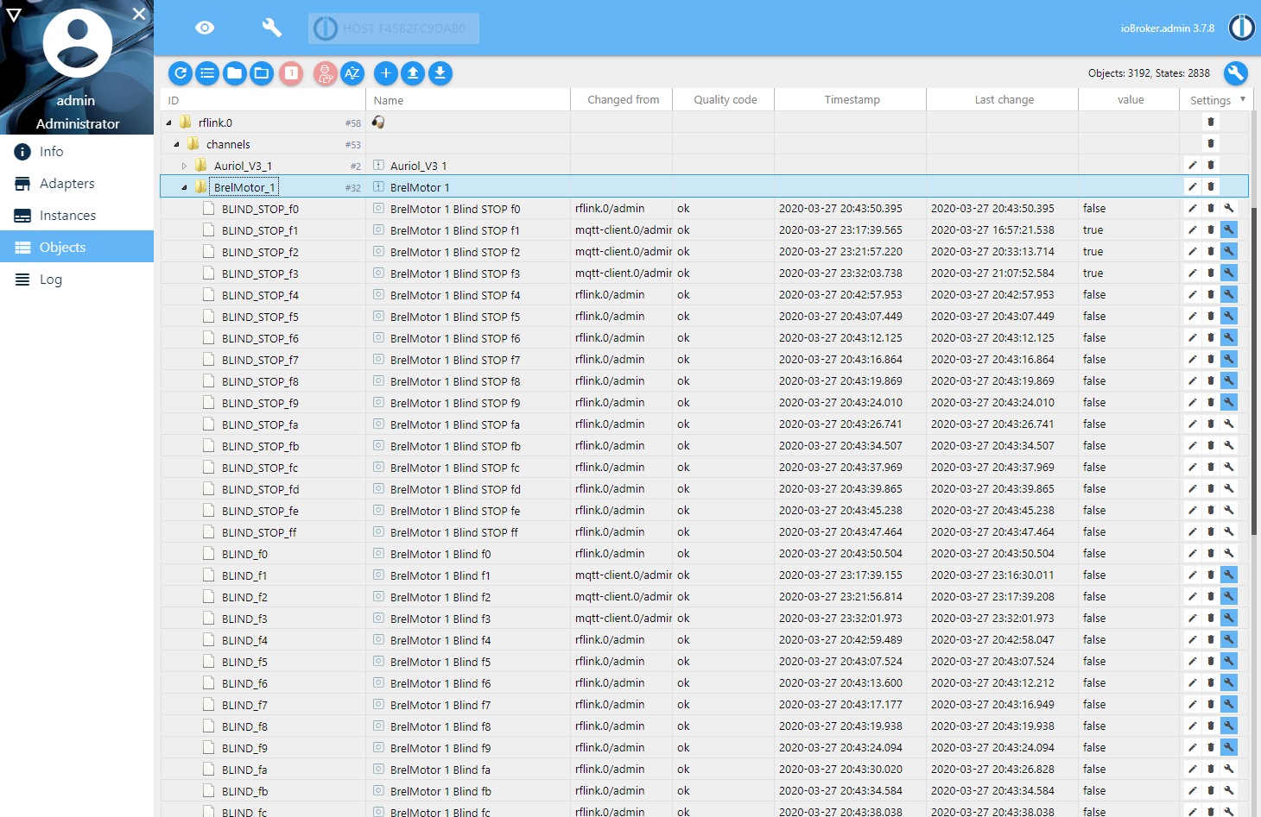Expand all nodes with the outlined folder icon
1261x817 pixels.
(x=262, y=73)
